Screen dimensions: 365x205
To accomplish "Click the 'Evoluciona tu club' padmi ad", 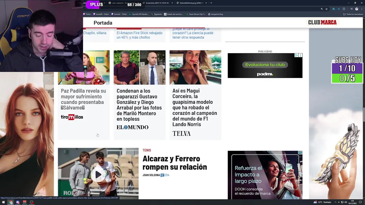I will [265, 66].
